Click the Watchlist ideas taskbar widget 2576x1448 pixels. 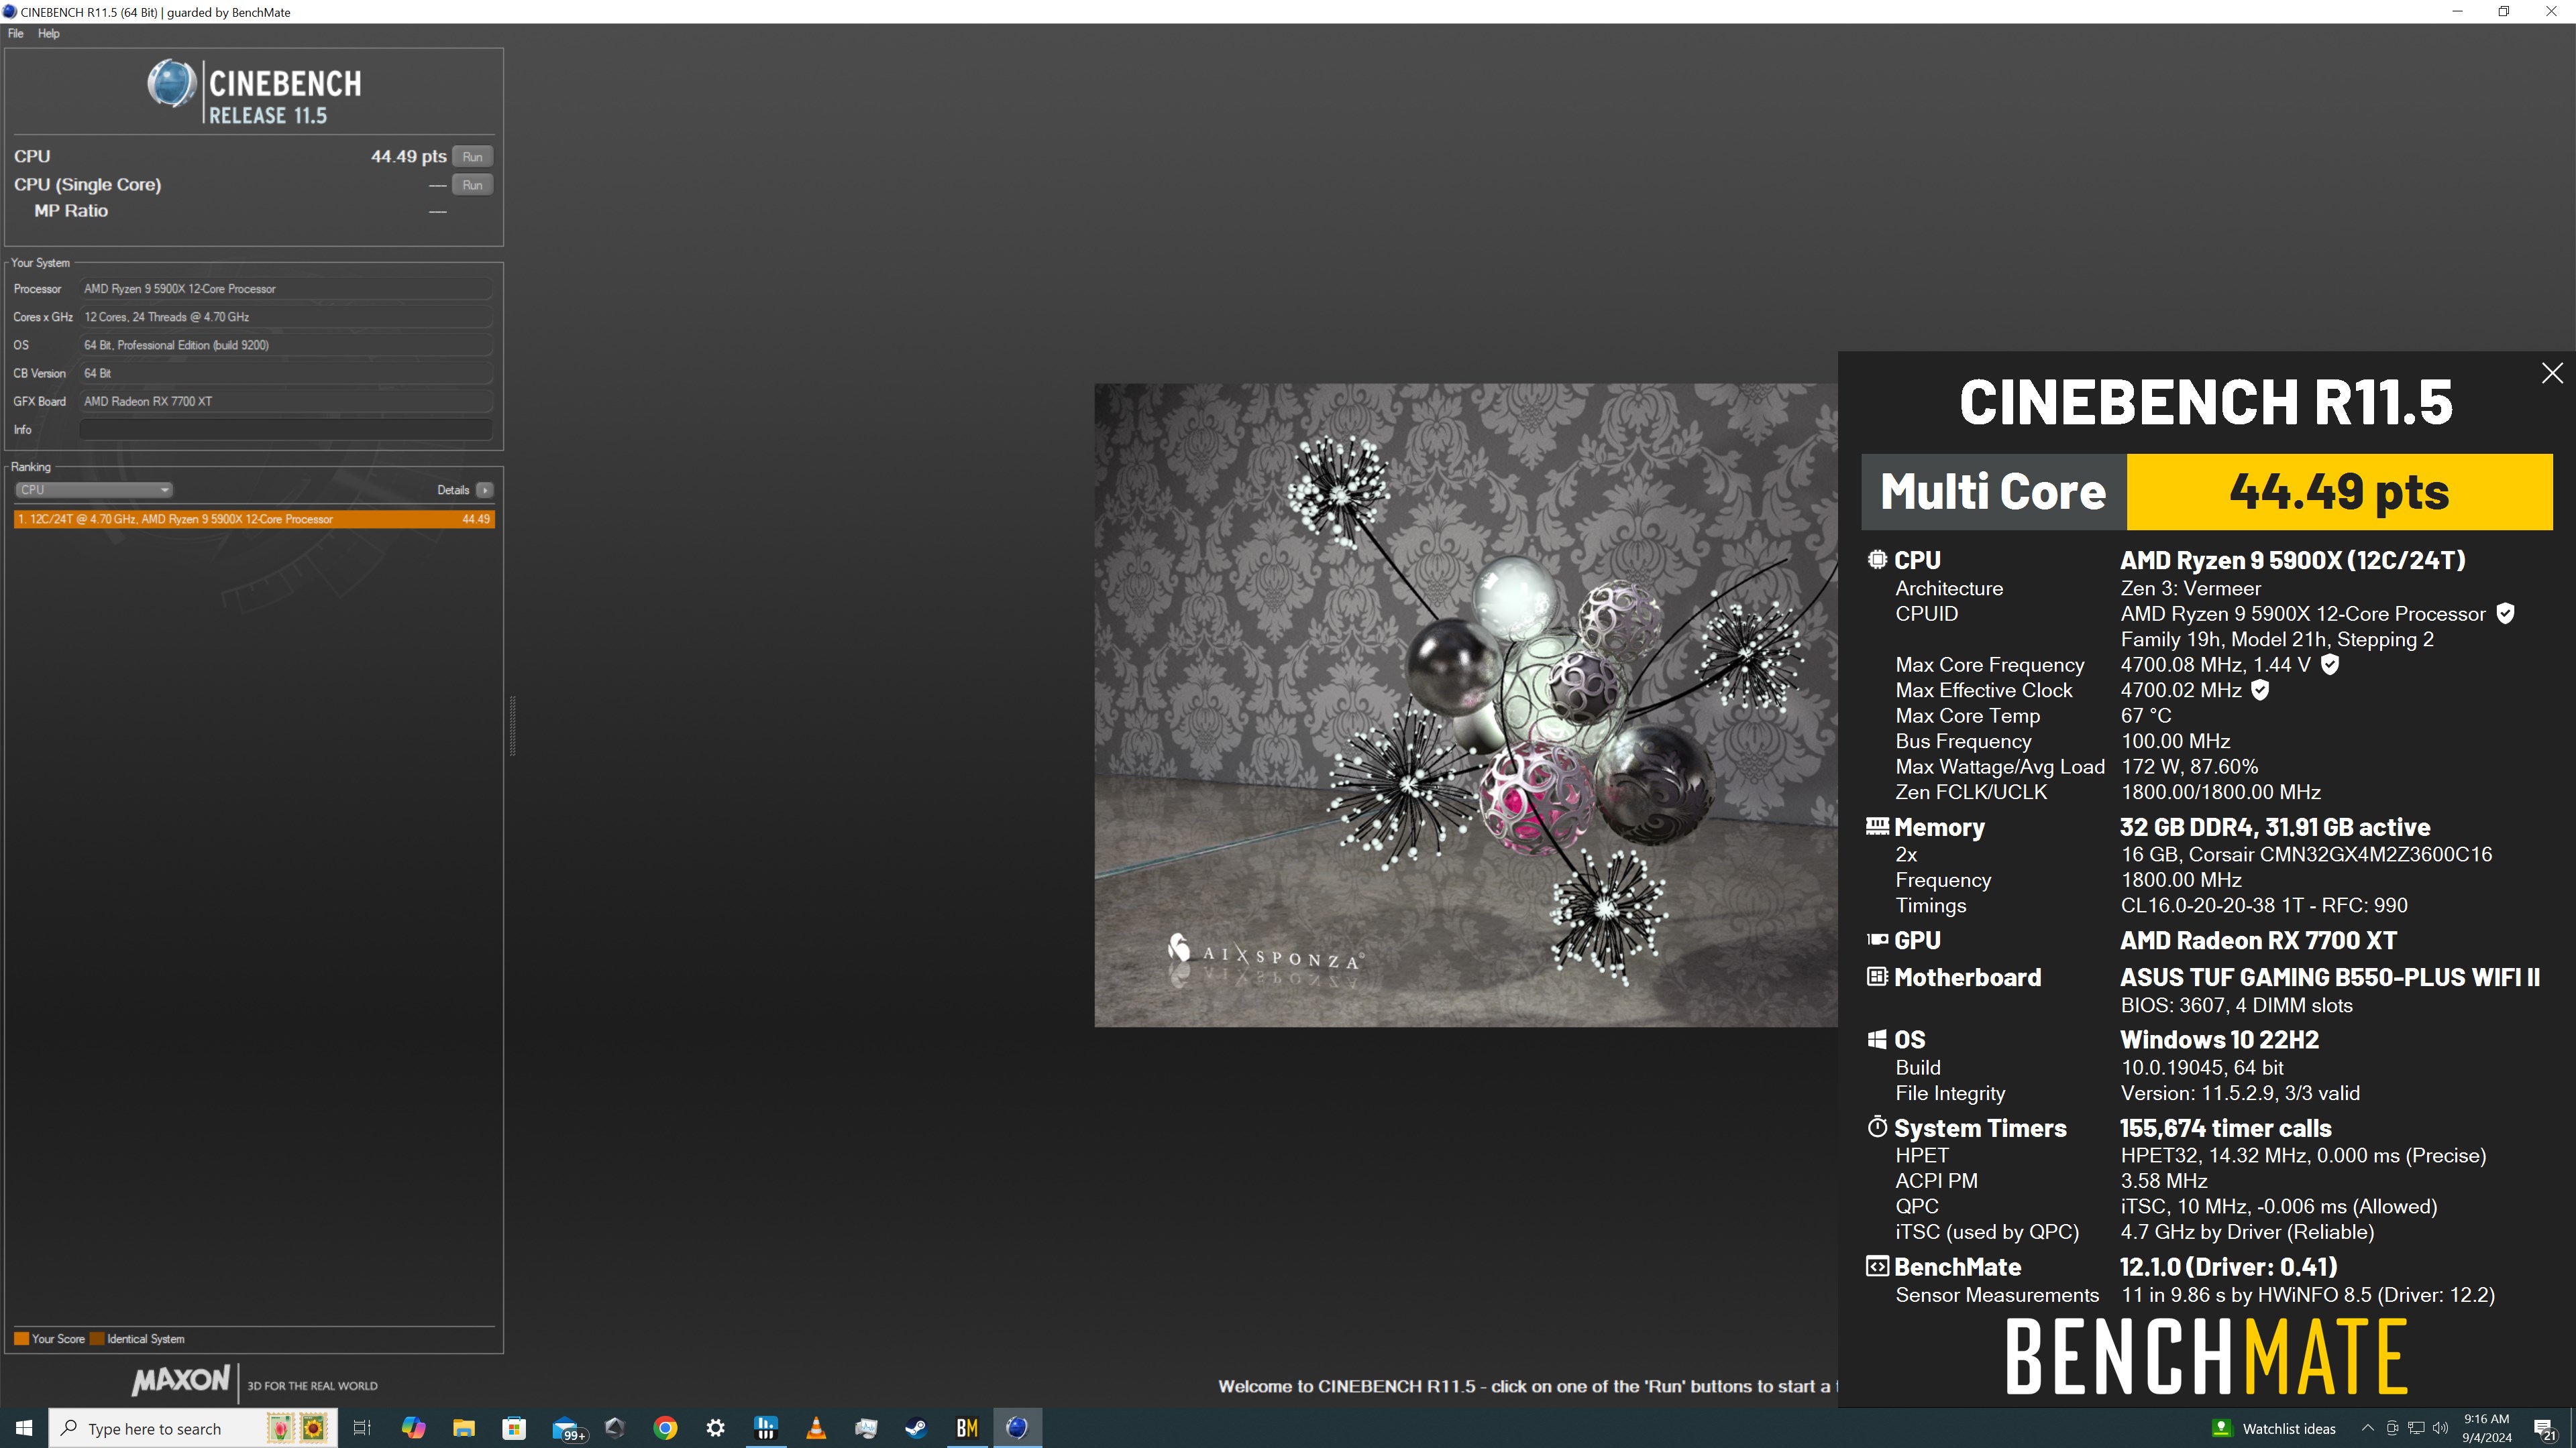pos(2274,1429)
